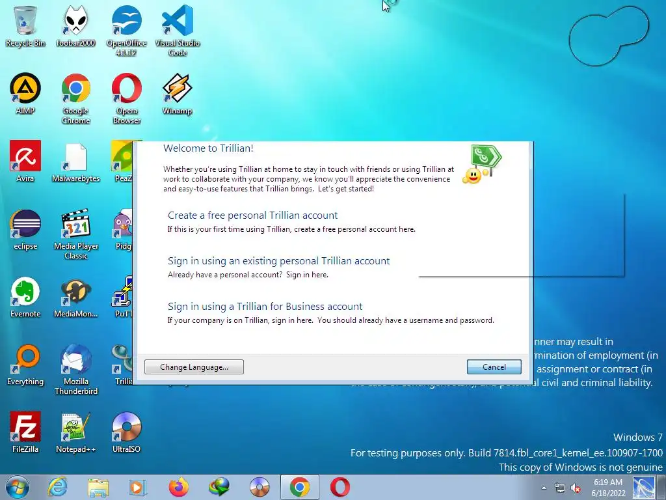This screenshot has height=500, width=666.
Task: Click the Trillian logo in the welcome dialog
Action: pyautogui.click(x=483, y=164)
